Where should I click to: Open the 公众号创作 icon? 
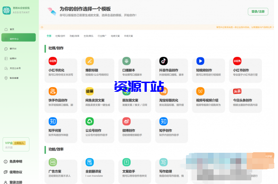(x=90, y=122)
